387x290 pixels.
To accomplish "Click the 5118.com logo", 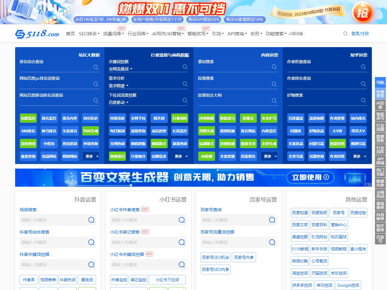I will coord(37,34).
